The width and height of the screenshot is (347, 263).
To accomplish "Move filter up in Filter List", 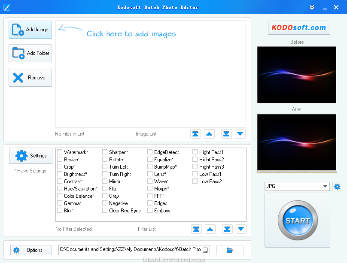I will (210, 229).
